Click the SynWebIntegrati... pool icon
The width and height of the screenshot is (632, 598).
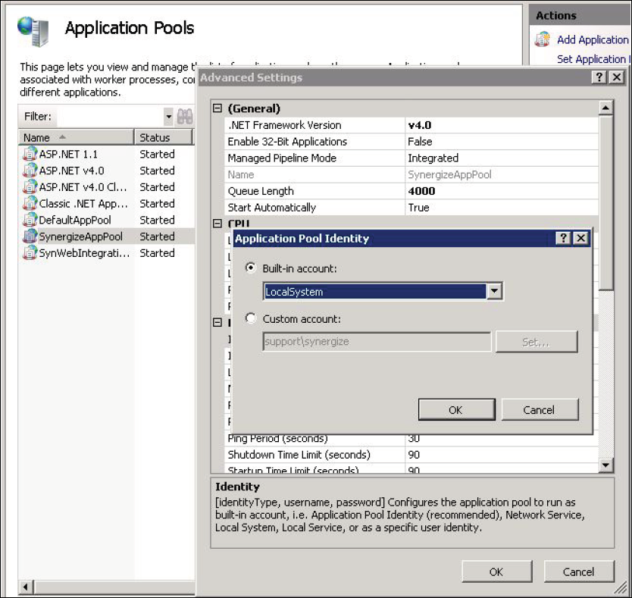[x=30, y=253]
